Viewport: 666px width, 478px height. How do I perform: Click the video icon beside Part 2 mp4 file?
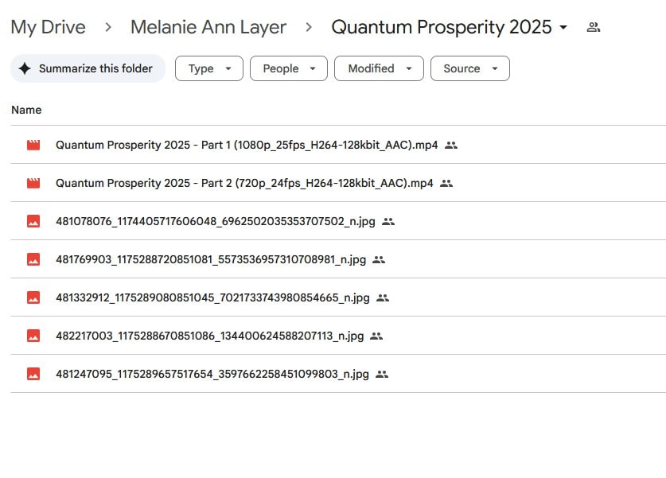click(32, 183)
